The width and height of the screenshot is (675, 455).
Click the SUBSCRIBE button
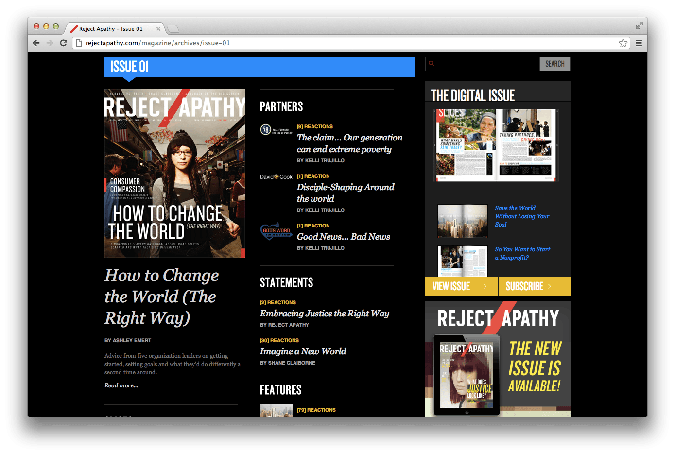(535, 286)
